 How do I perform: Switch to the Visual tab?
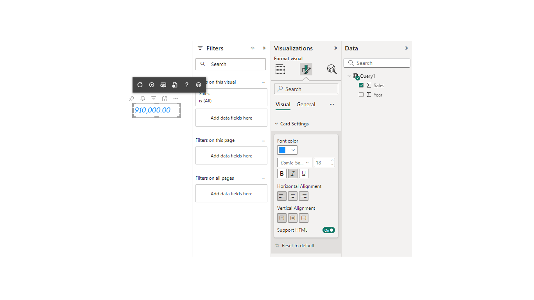click(x=283, y=104)
